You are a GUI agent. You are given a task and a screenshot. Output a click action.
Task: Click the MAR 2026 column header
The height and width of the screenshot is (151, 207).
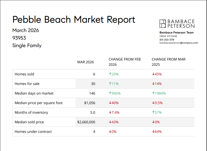(85, 62)
